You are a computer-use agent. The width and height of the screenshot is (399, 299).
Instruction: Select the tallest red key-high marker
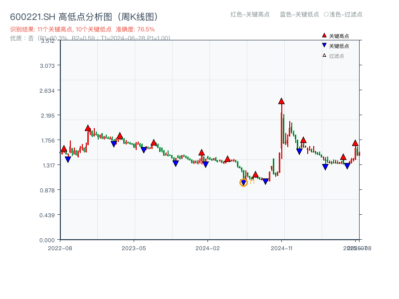(x=281, y=101)
